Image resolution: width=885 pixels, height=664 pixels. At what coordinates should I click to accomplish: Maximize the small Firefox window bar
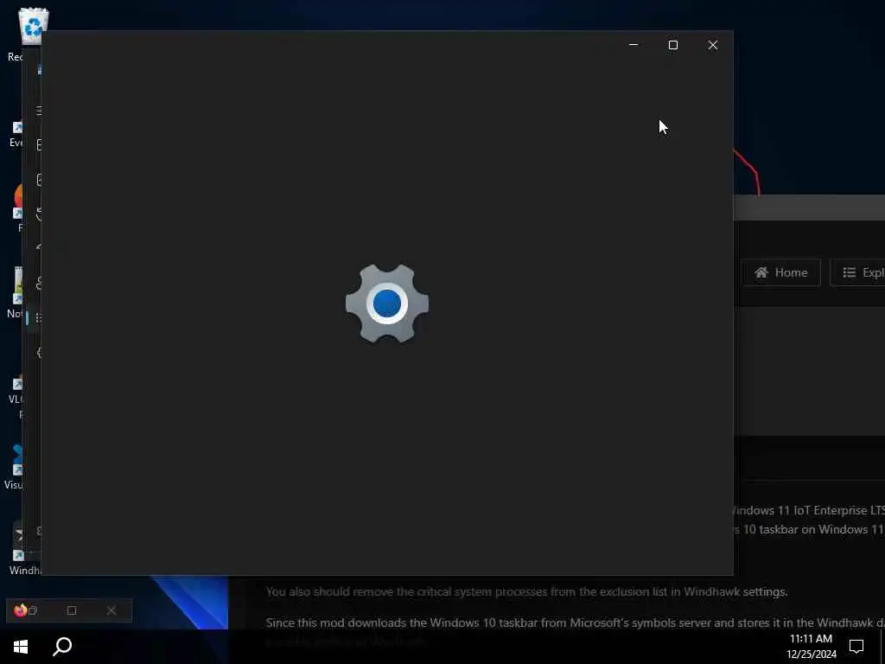72,610
